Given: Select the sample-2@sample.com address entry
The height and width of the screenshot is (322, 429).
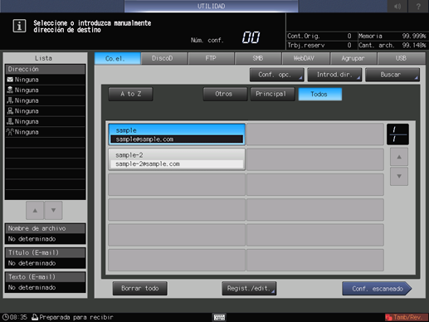Looking at the screenshot, I should tap(177, 159).
